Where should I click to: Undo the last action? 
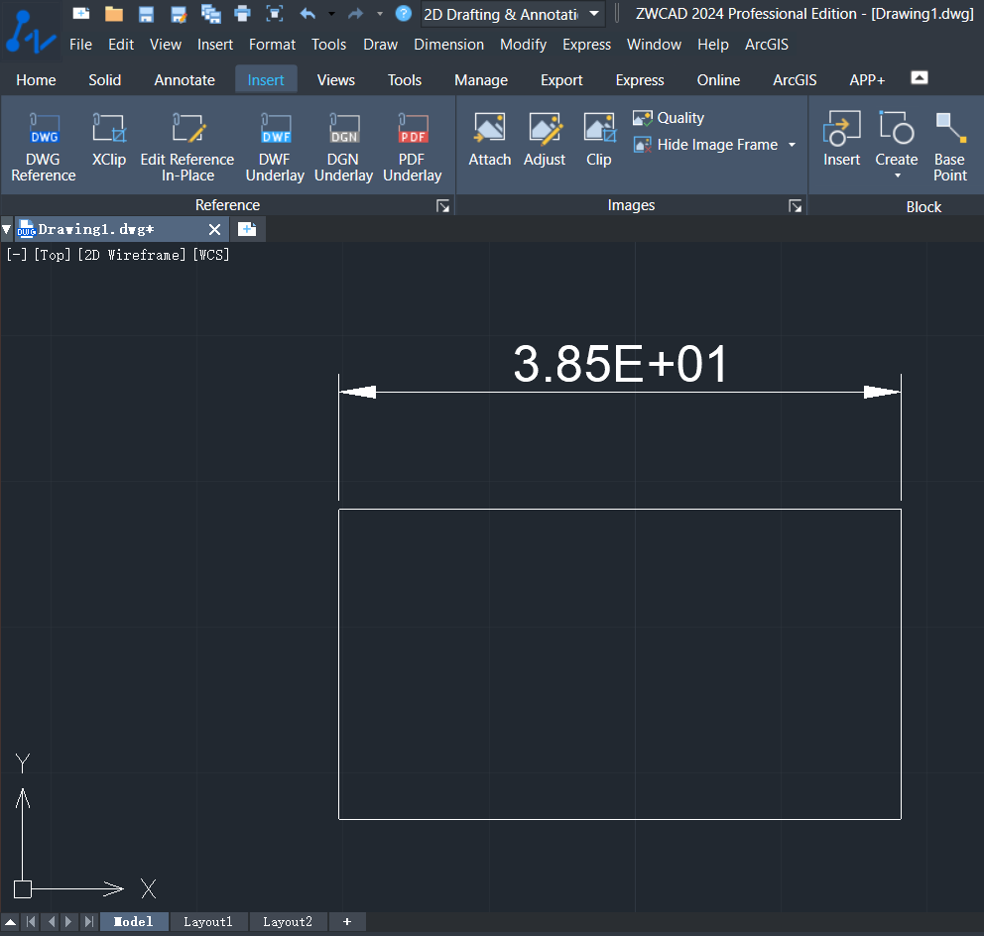[307, 13]
